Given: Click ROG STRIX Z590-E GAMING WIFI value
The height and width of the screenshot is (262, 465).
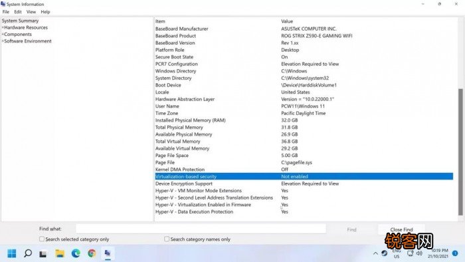Looking at the screenshot, I should (x=317, y=36).
